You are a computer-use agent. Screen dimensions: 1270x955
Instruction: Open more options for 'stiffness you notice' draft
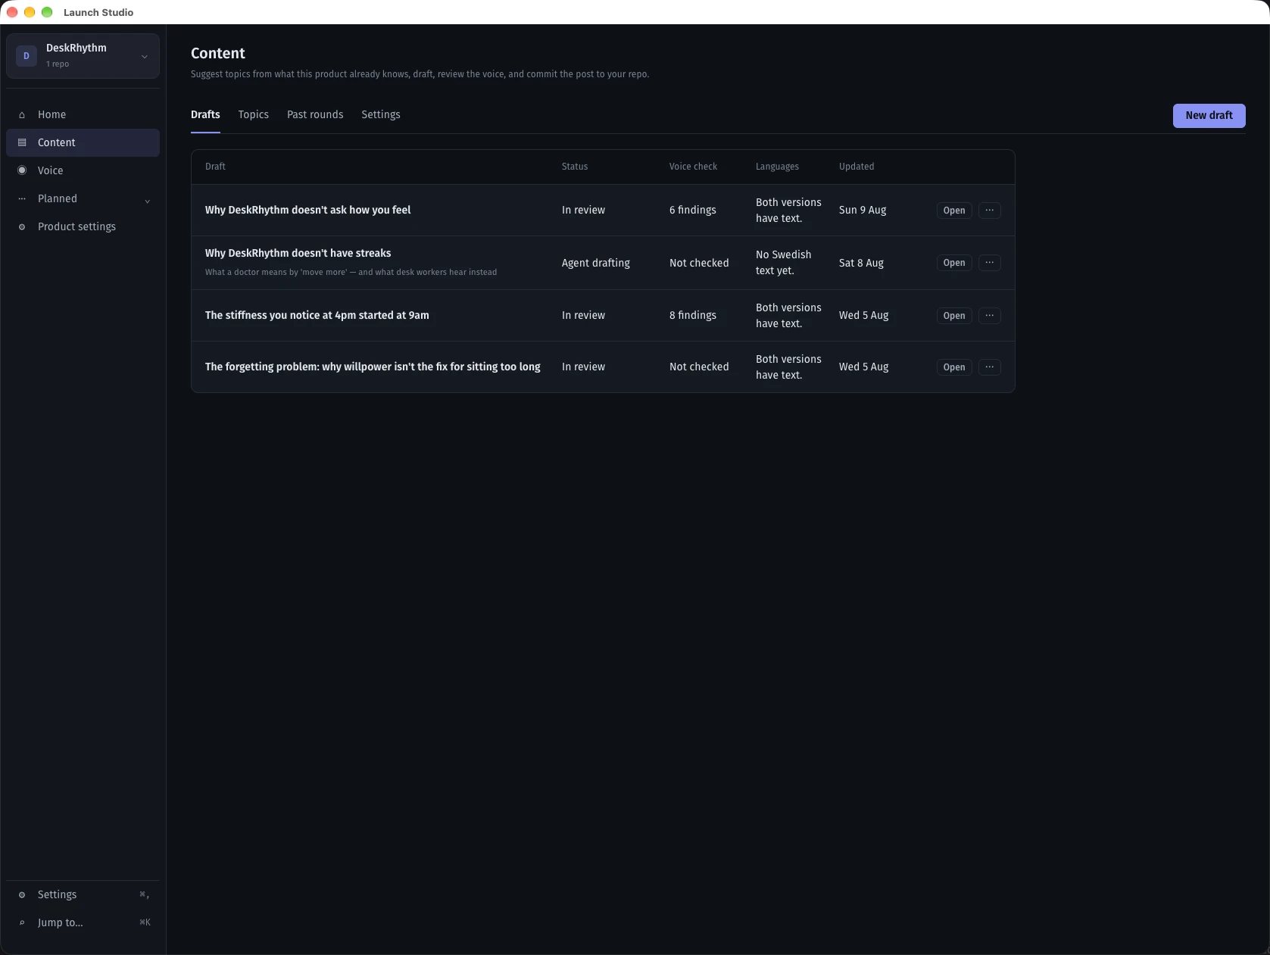pyautogui.click(x=990, y=316)
